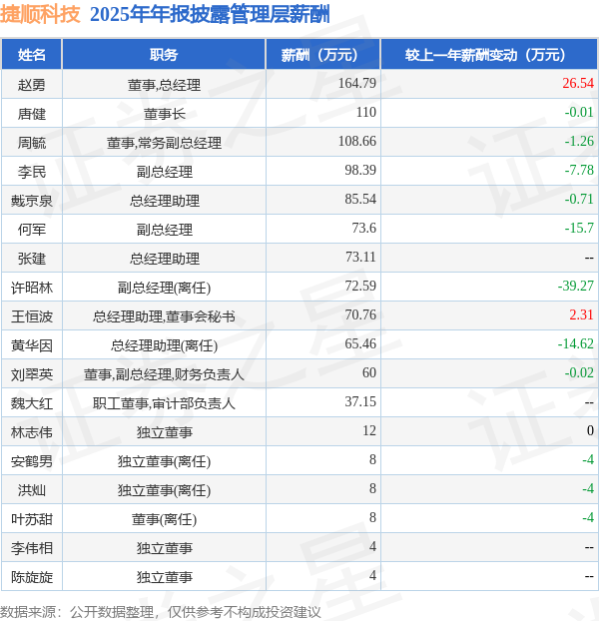Click the name 刘翠英
This screenshot has width=599, height=621.
(x=32, y=374)
